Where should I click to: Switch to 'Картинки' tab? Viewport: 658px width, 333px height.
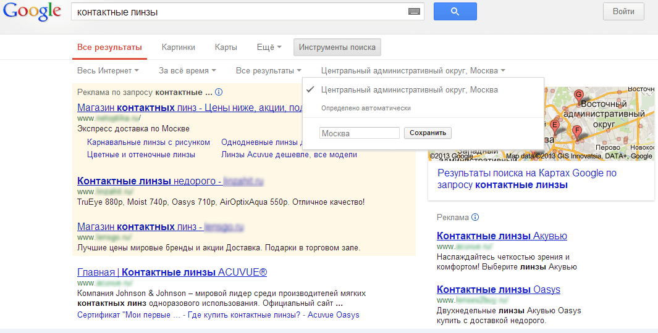click(x=179, y=47)
